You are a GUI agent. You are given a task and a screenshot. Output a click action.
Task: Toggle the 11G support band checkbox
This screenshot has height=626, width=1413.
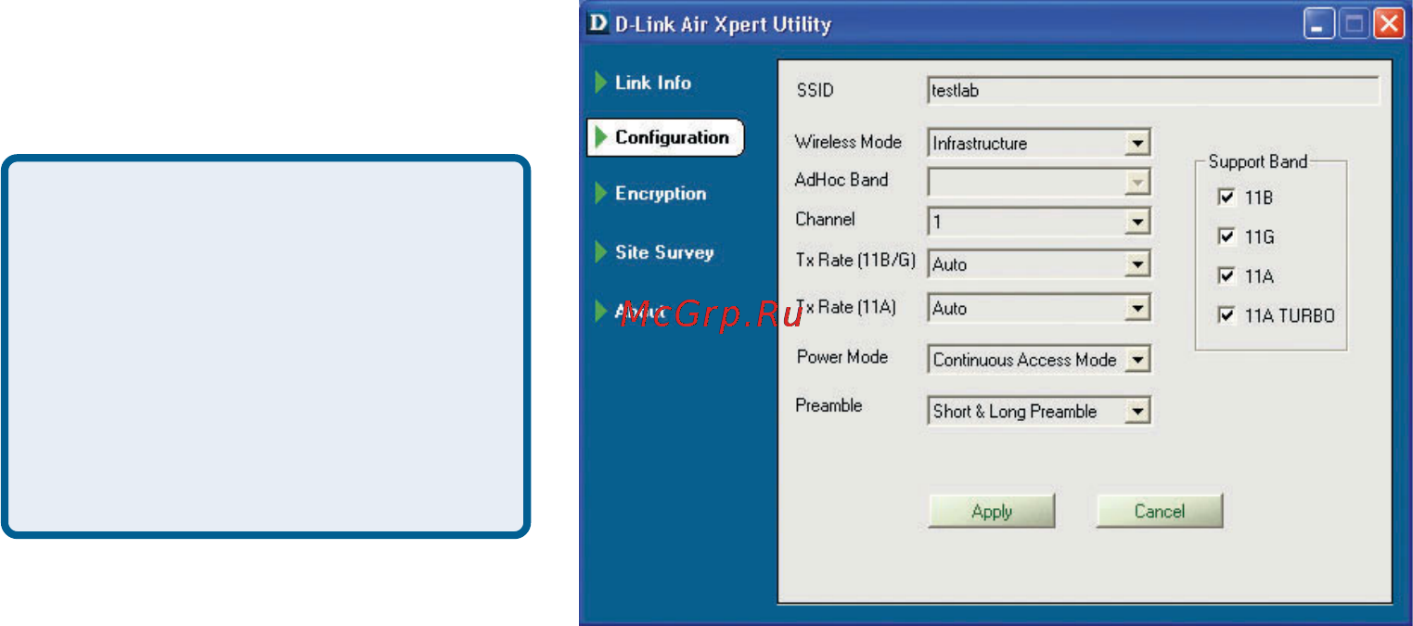(x=1226, y=236)
